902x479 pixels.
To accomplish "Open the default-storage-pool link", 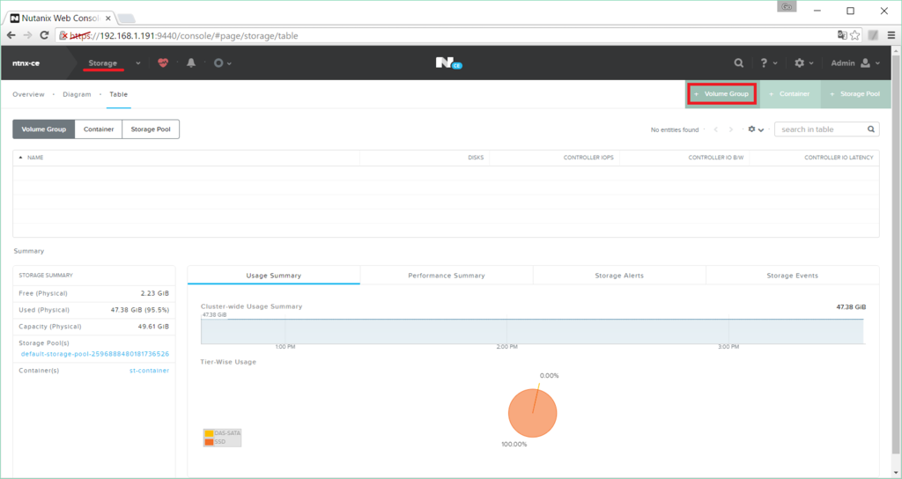I will tap(95, 354).
